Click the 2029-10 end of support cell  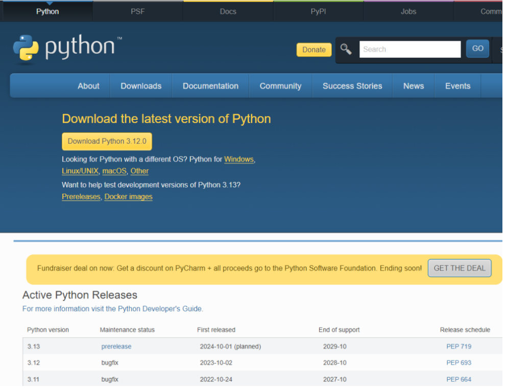(x=334, y=347)
